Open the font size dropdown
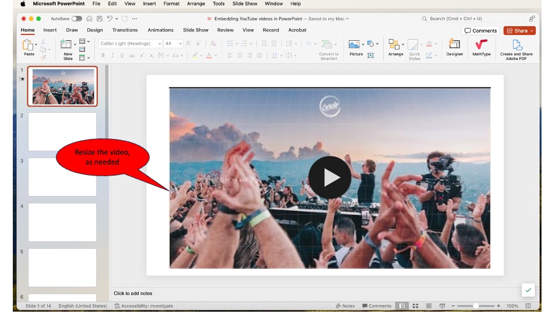Image resolution: width=559 pixels, height=314 pixels. pyautogui.click(x=181, y=44)
